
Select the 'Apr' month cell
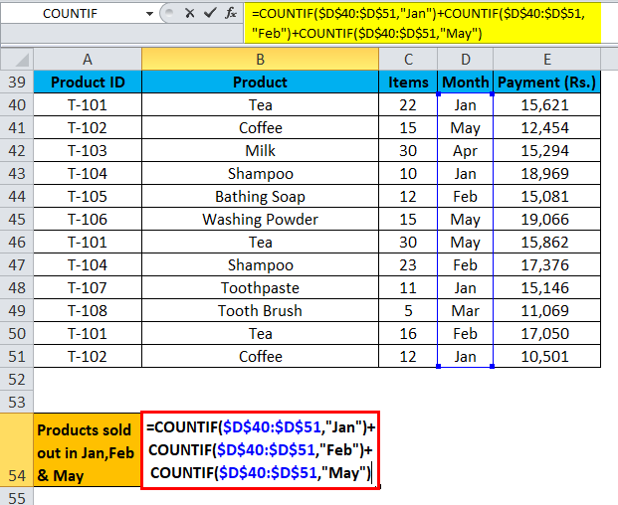[466, 150]
